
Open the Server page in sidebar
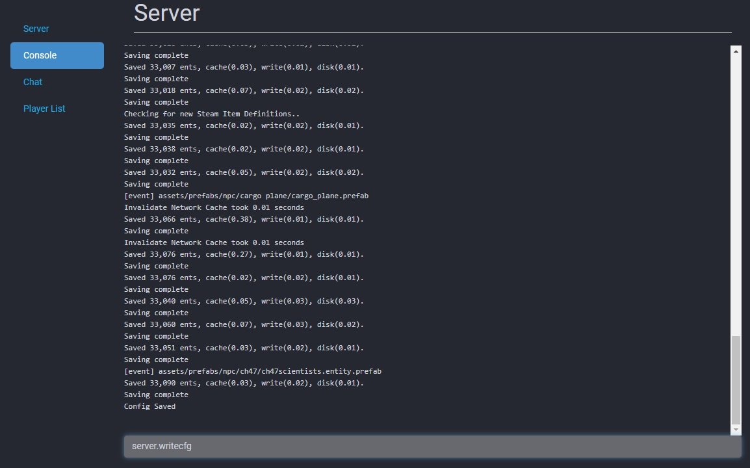(x=36, y=29)
